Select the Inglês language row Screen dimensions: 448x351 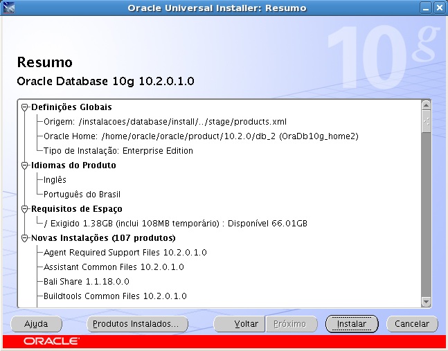click(x=55, y=180)
